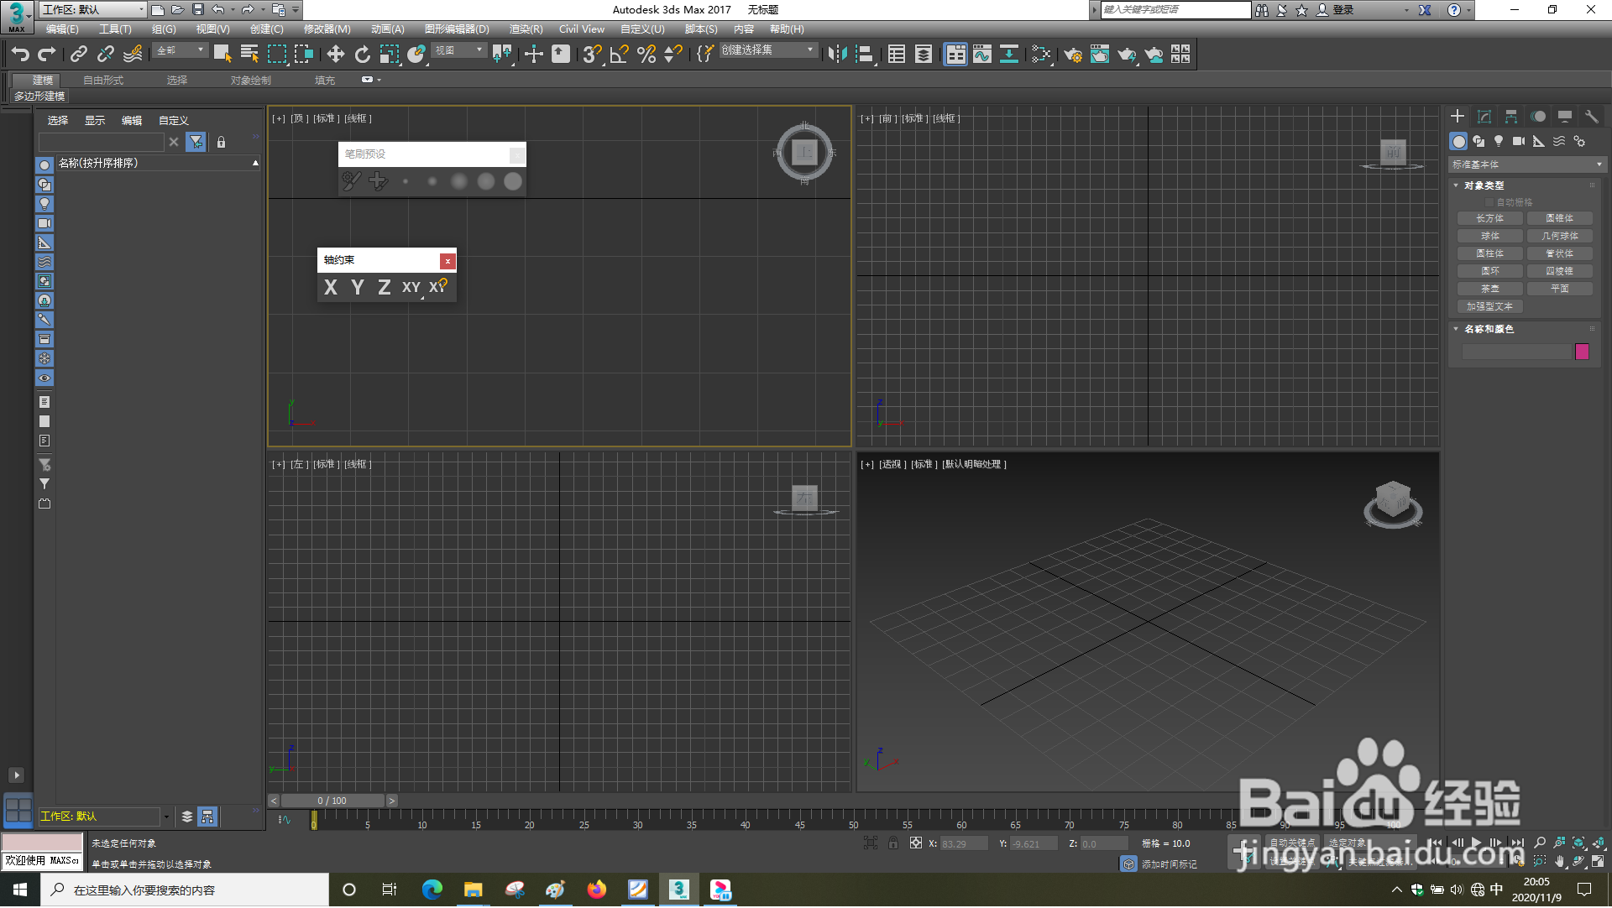Click the '圆柱体' cylinder button

1489,253
